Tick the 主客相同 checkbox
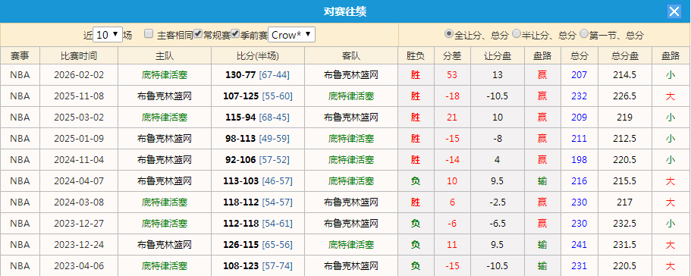Viewport: 691px width, 276px height. (149, 34)
